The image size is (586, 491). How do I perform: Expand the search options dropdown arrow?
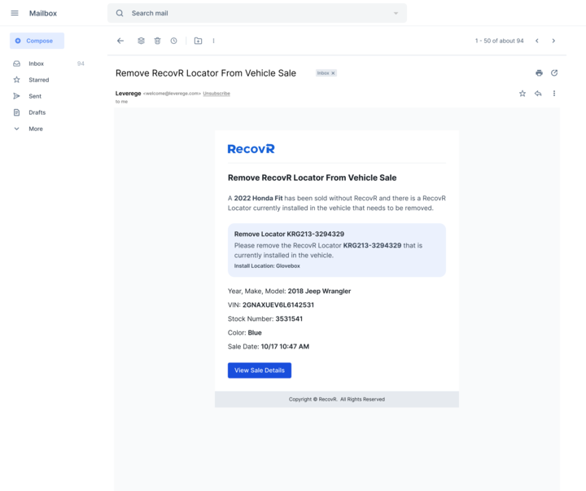(x=396, y=13)
